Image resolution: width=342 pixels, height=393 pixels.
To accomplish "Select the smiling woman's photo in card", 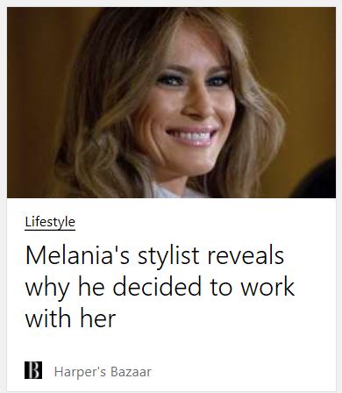I will coord(171,103).
